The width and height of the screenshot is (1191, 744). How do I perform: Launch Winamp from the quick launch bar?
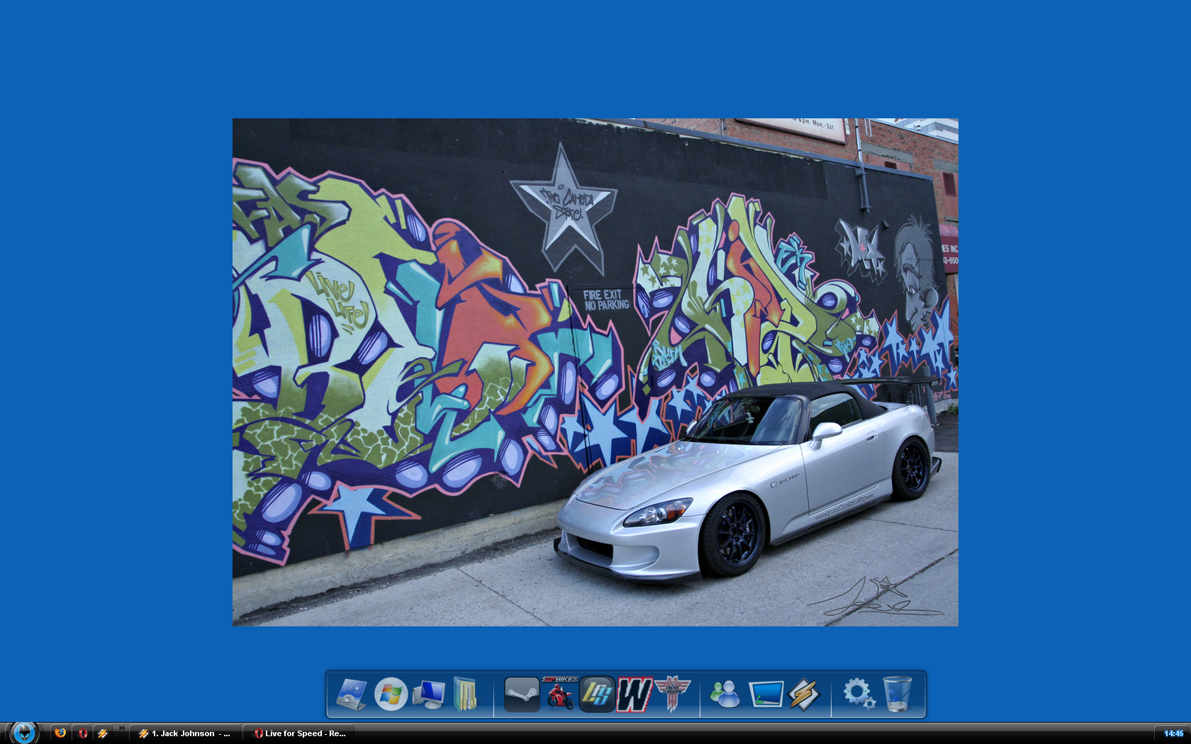pyautogui.click(x=103, y=733)
